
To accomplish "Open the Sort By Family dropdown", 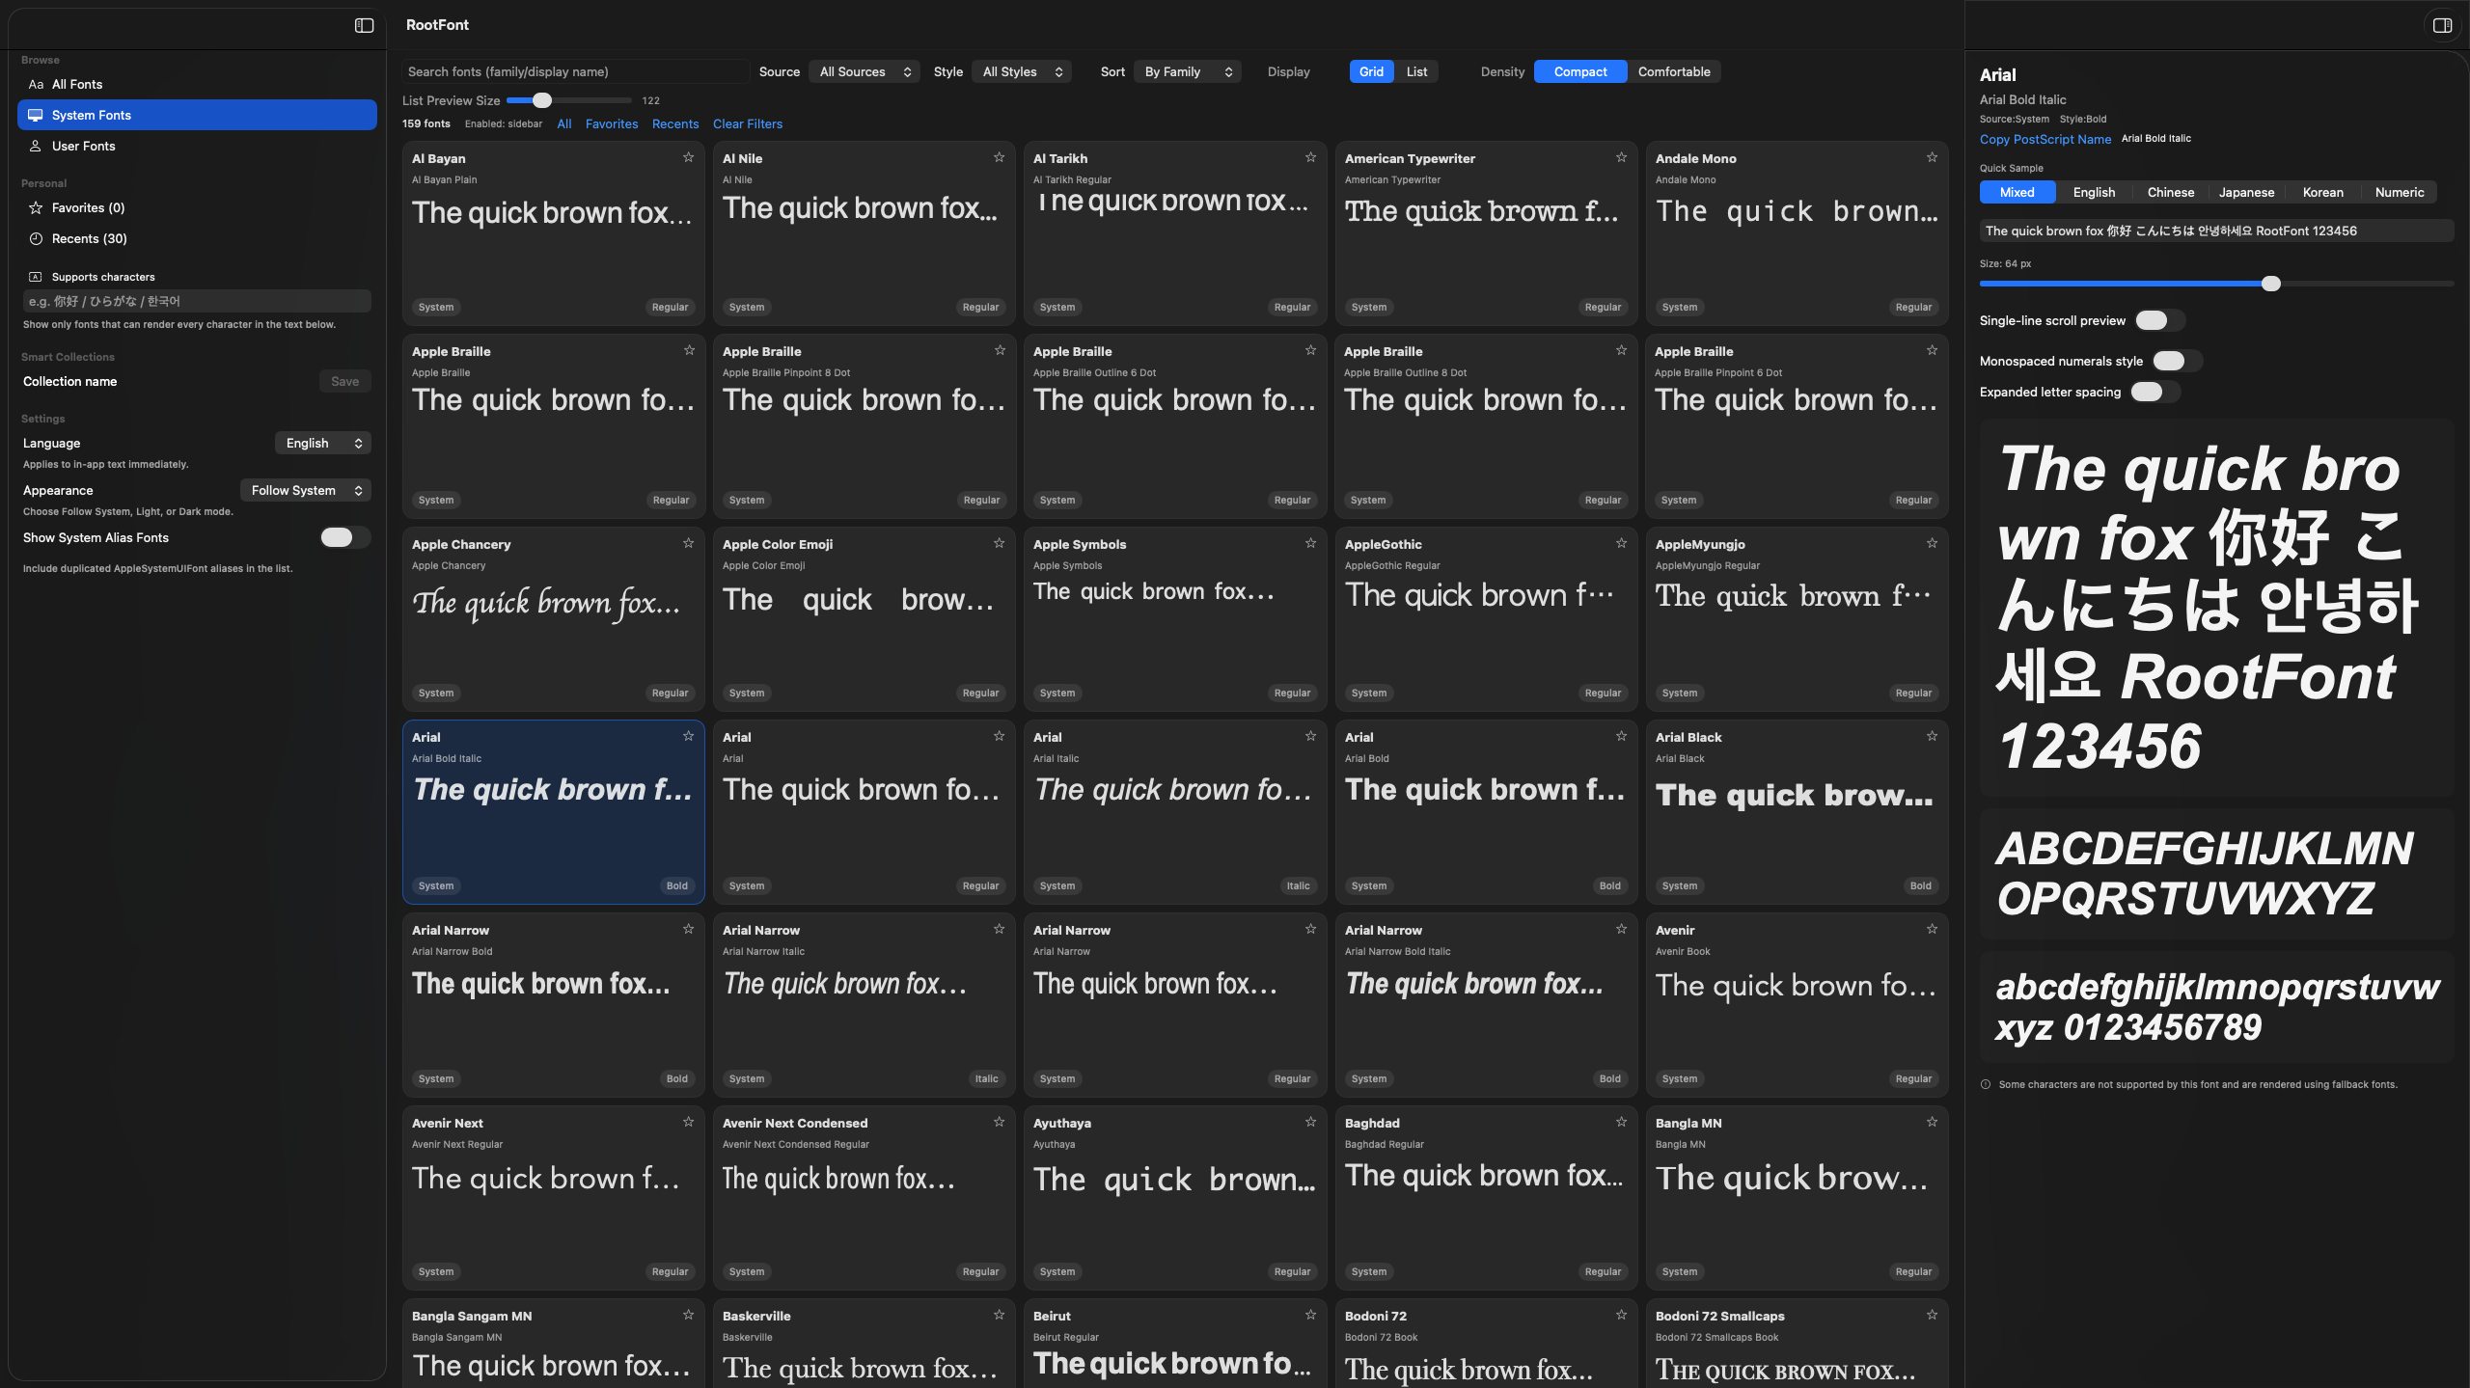I will click(x=1189, y=71).
